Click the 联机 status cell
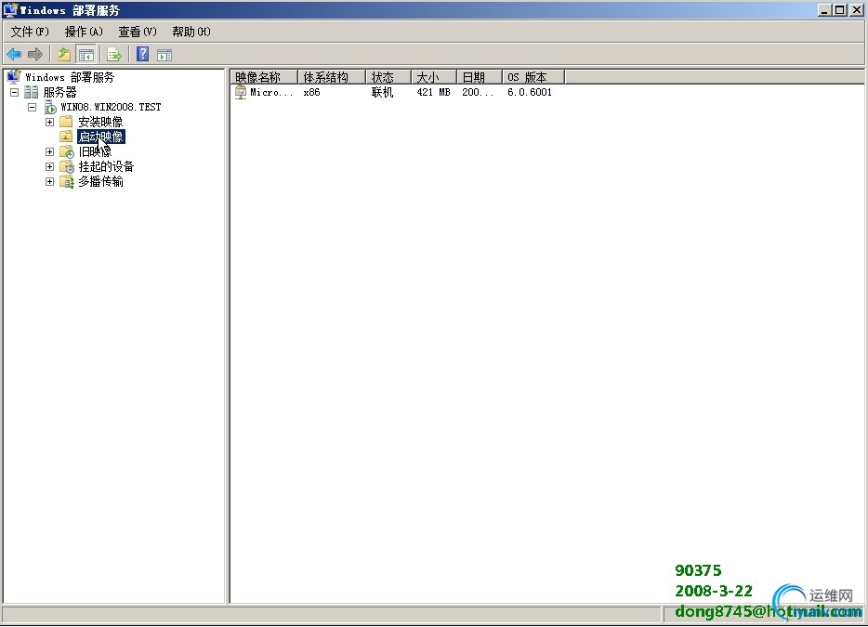 tap(383, 92)
